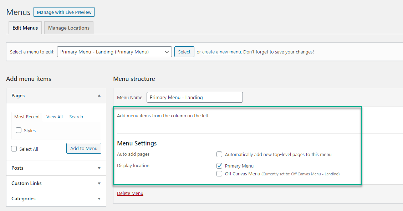Screen dimensions: 403x211
Task: Click into the Menu Name field
Action: coord(195,97)
